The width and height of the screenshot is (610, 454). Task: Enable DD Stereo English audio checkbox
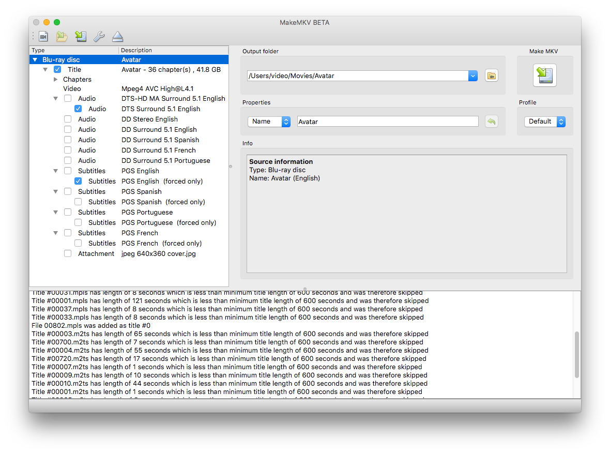(68, 119)
